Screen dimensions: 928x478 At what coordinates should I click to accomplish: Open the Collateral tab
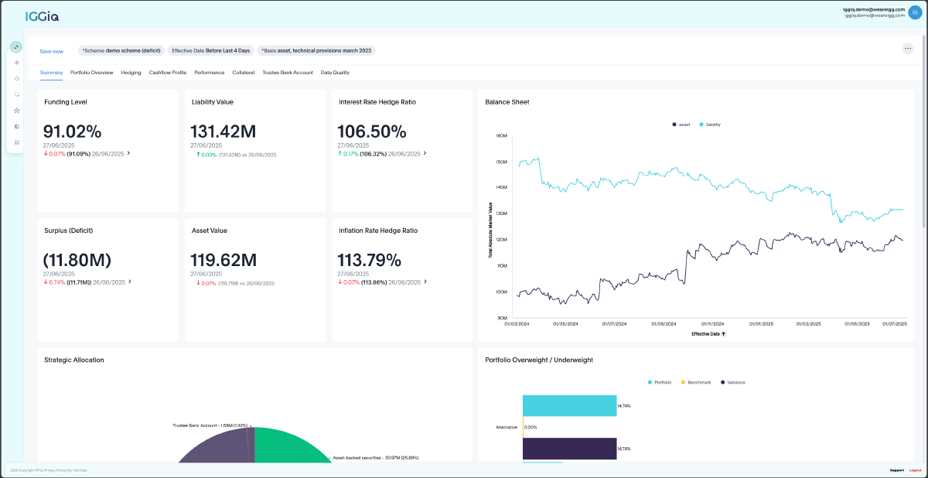[244, 72]
